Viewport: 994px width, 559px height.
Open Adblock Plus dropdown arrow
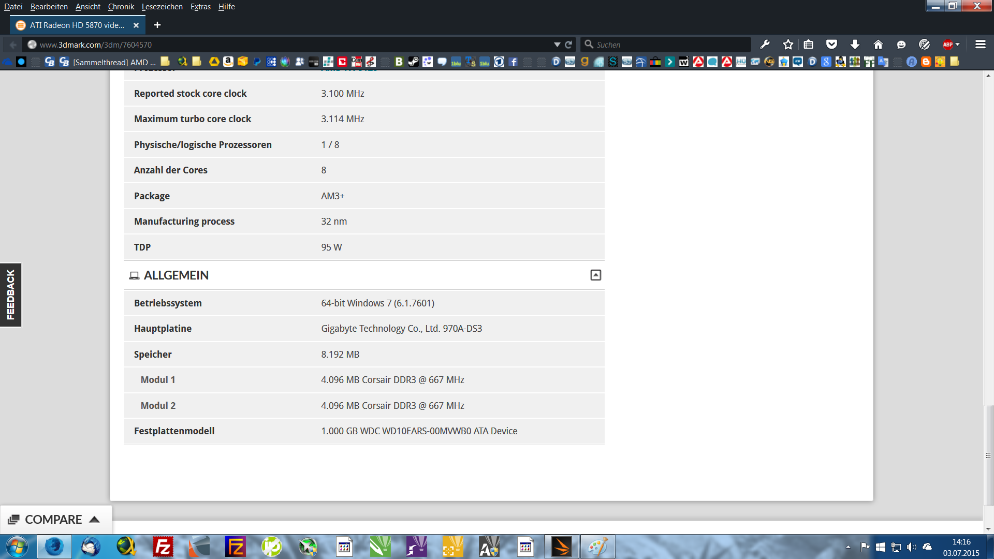[958, 45]
